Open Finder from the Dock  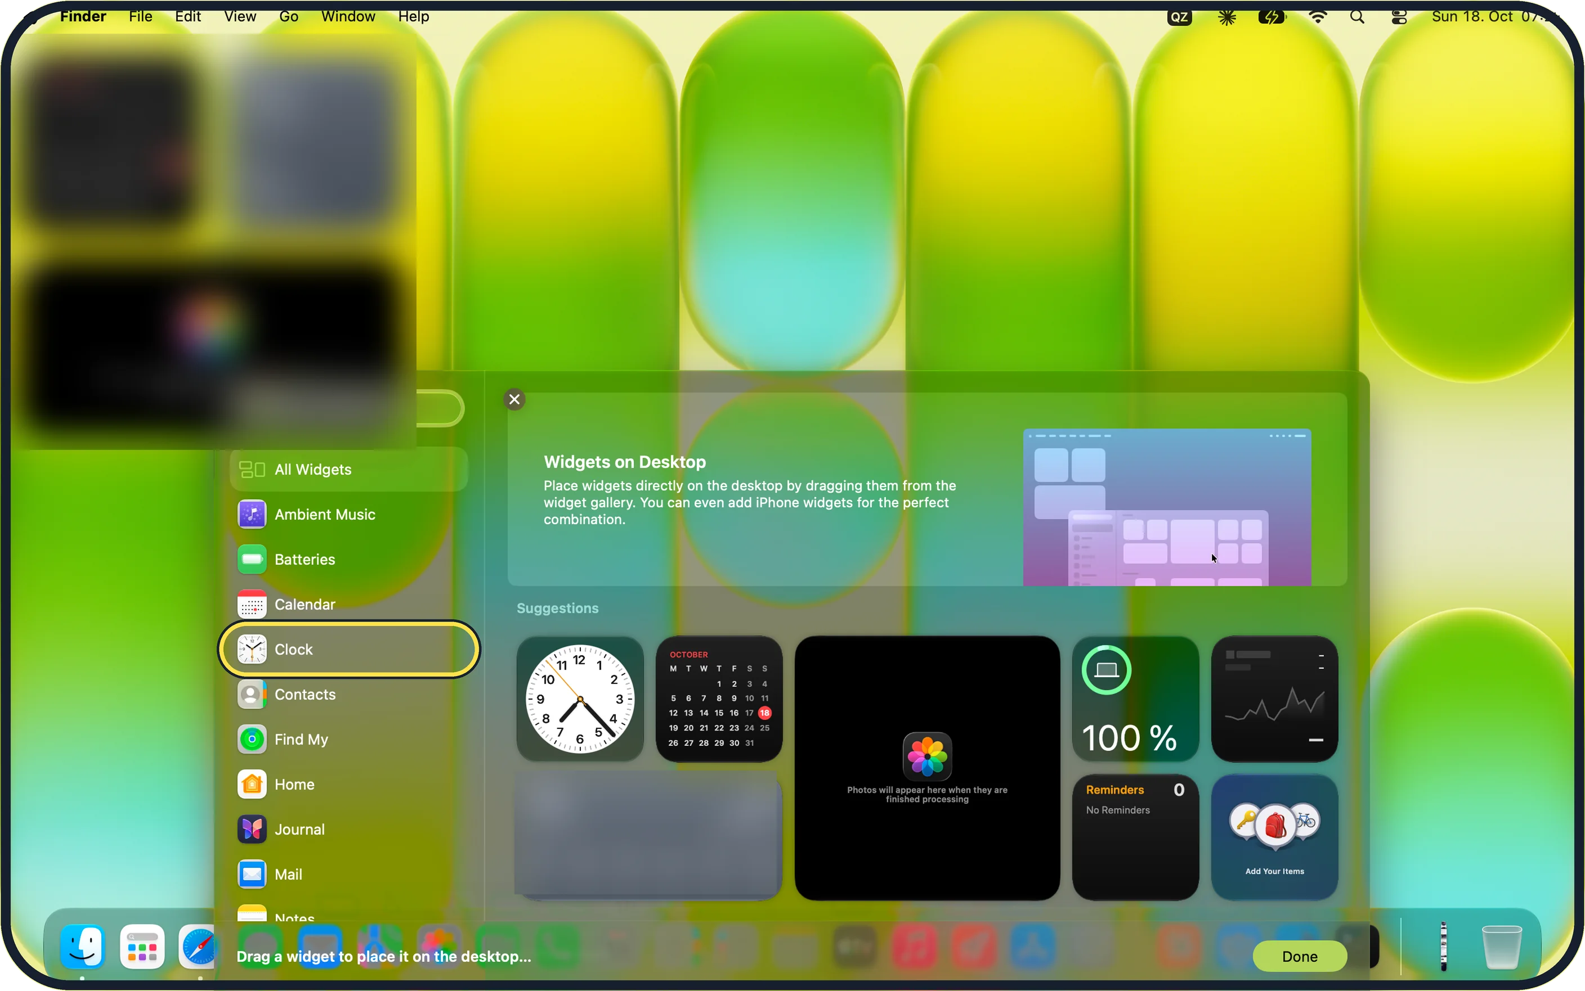point(82,947)
